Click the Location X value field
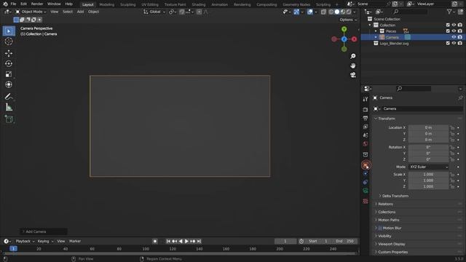Image resolution: width=466 pixels, height=262 pixels. 428,128
